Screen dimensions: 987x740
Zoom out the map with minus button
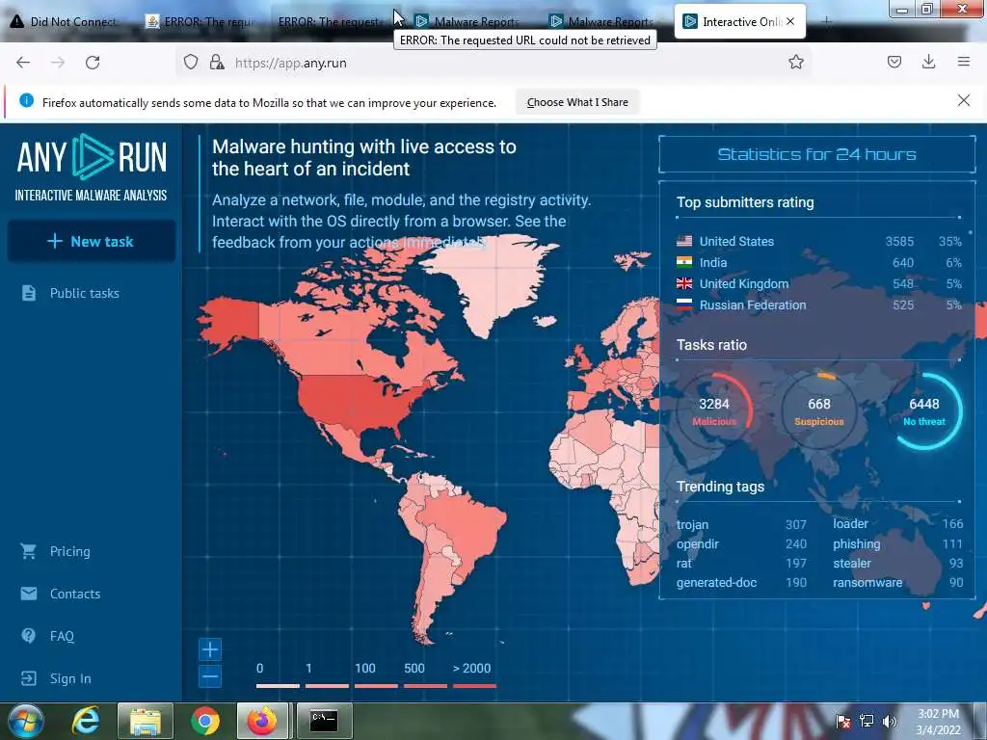tap(210, 677)
